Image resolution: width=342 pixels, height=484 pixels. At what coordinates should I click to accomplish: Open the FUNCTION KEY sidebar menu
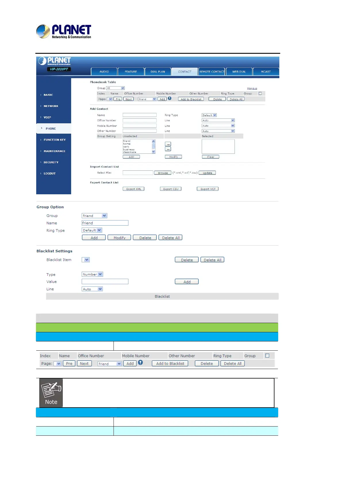pyautogui.click(x=55, y=140)
